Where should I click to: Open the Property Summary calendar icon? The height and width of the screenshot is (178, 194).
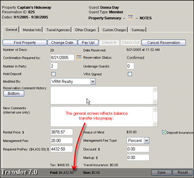(131, 17)
